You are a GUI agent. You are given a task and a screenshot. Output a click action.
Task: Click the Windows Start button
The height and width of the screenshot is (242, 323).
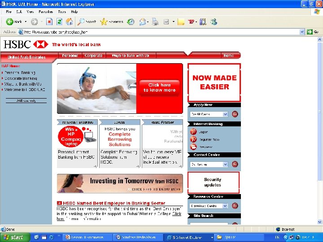tap(15, 237)
